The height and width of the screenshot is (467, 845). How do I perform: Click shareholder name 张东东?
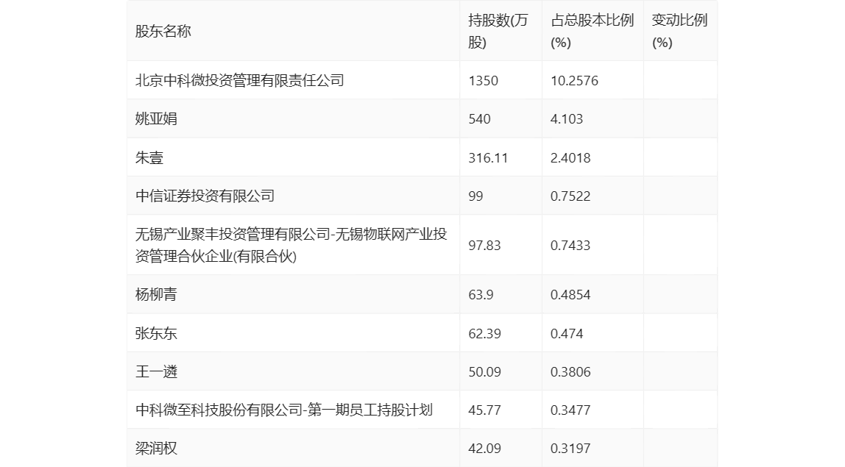click(x=156, y=333)
